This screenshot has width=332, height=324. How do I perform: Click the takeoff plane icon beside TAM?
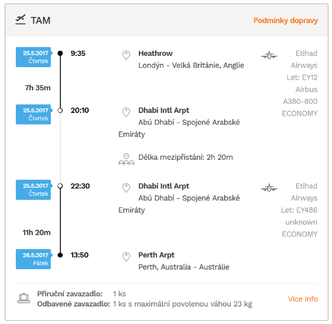(x=20, y=19)
